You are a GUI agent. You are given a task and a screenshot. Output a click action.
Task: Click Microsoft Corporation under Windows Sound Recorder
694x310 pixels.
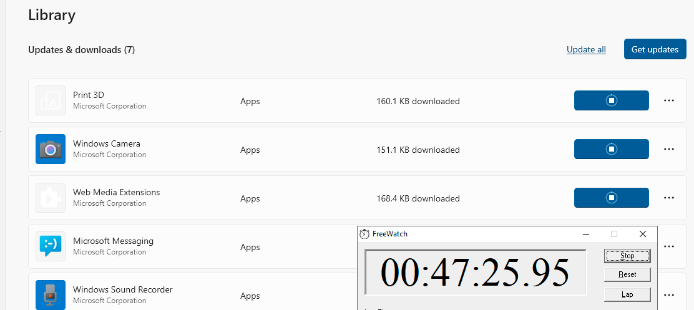tap(109, 301)
